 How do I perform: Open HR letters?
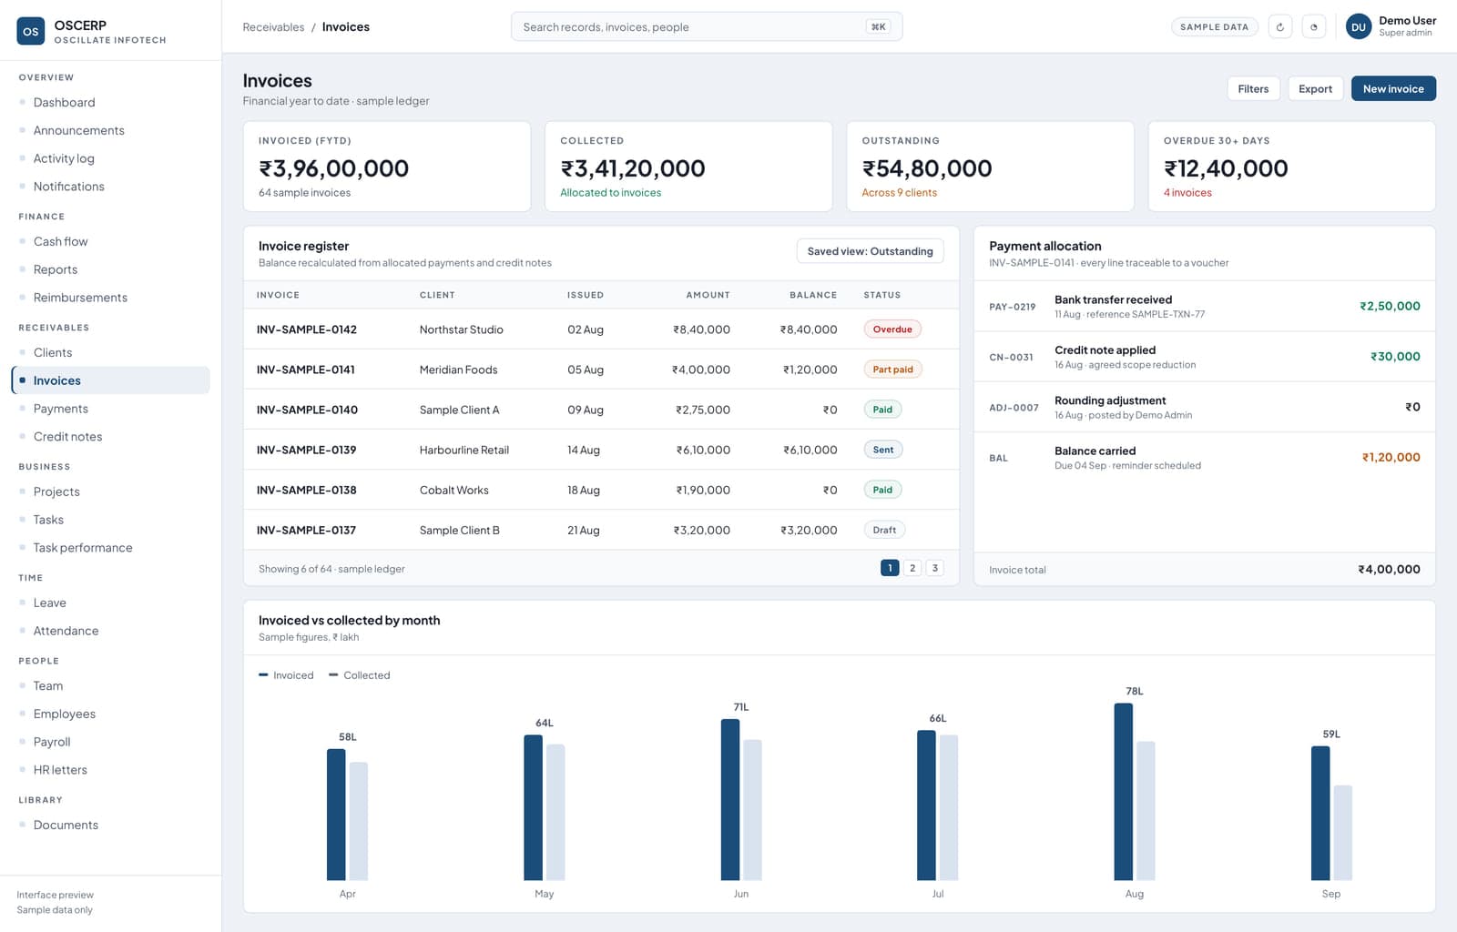pos(110,770)
